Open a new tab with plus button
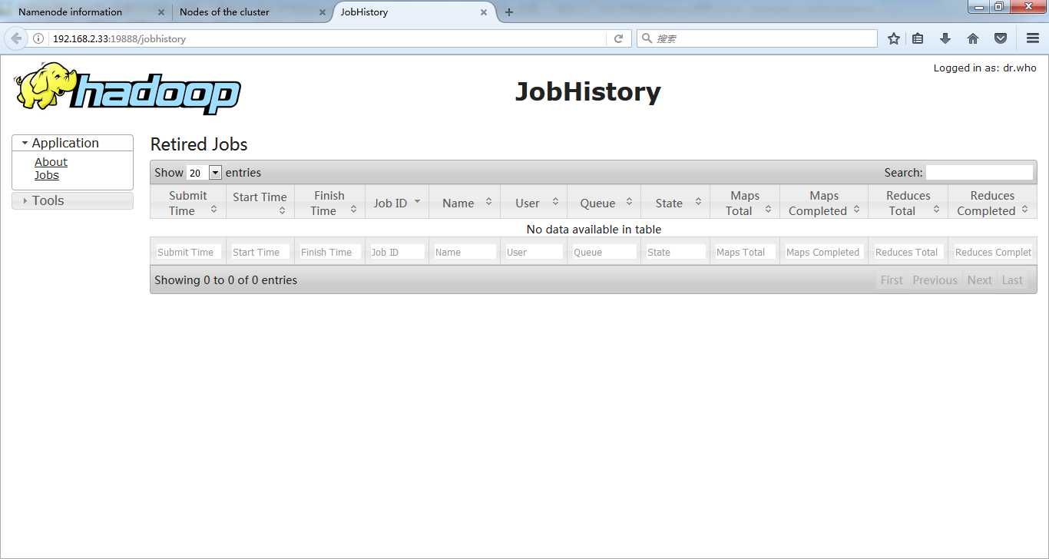 coord(509,12)
